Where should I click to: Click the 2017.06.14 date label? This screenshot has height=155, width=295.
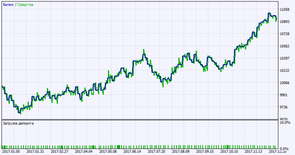(x=132, y=151)
